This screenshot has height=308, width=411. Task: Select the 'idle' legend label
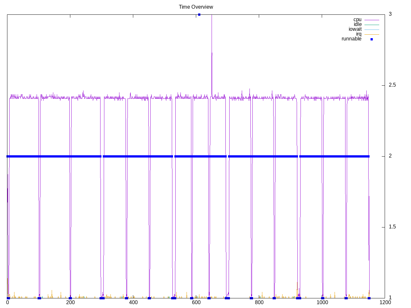pos(357,24)
